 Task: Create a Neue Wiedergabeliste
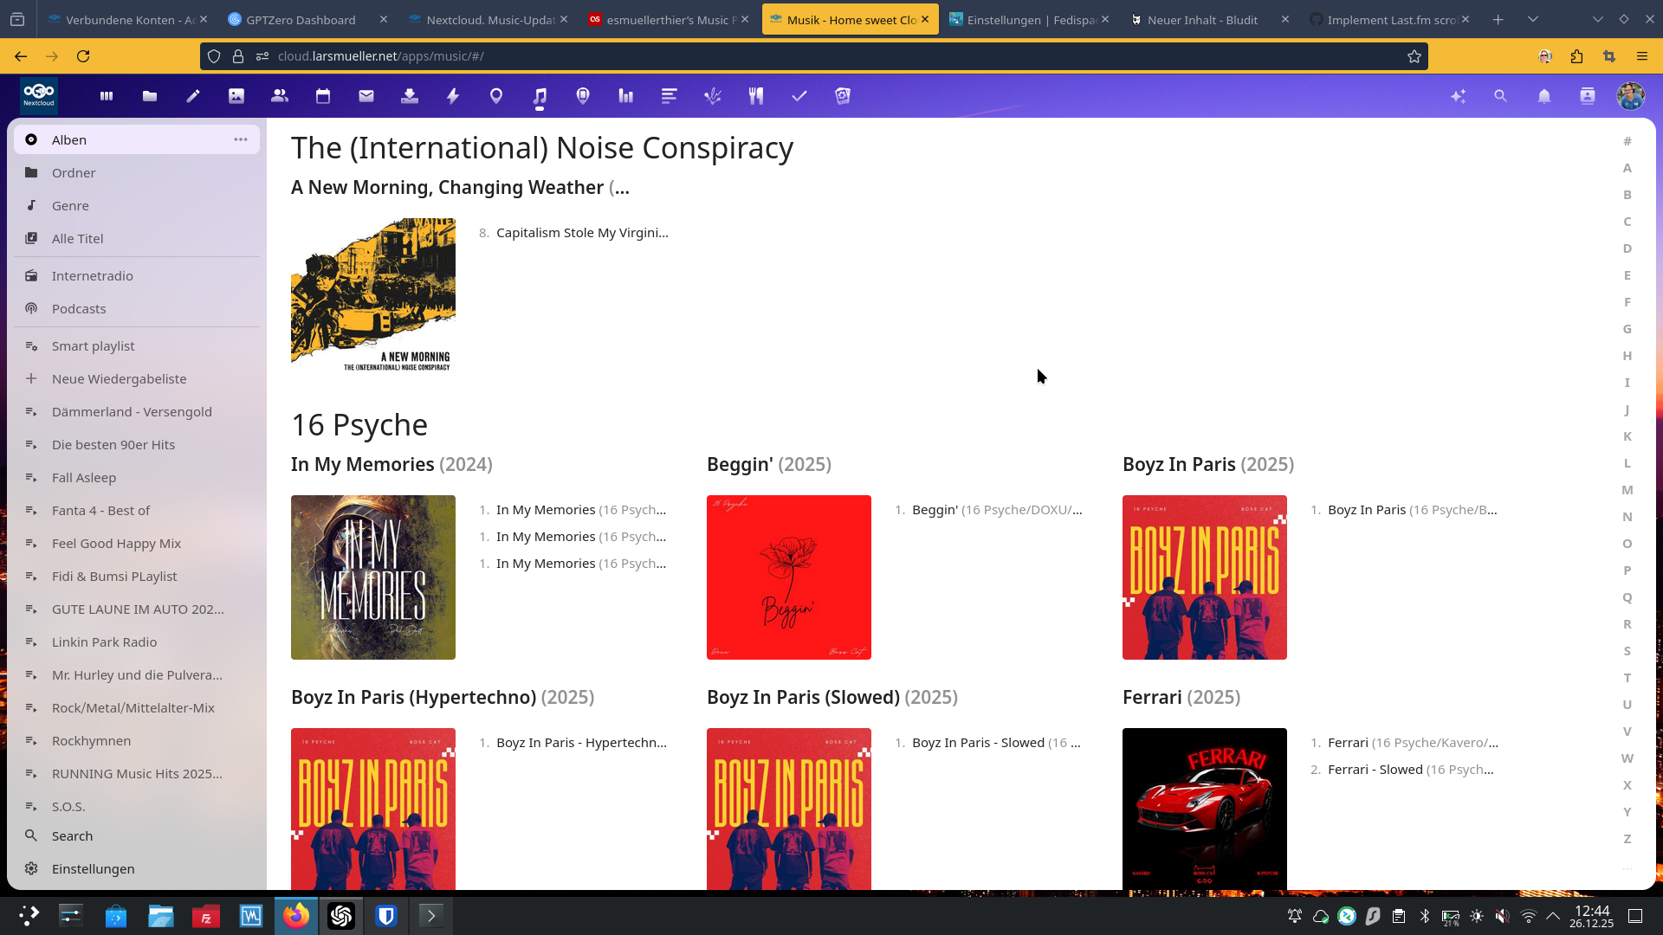[x=119, y=378]
